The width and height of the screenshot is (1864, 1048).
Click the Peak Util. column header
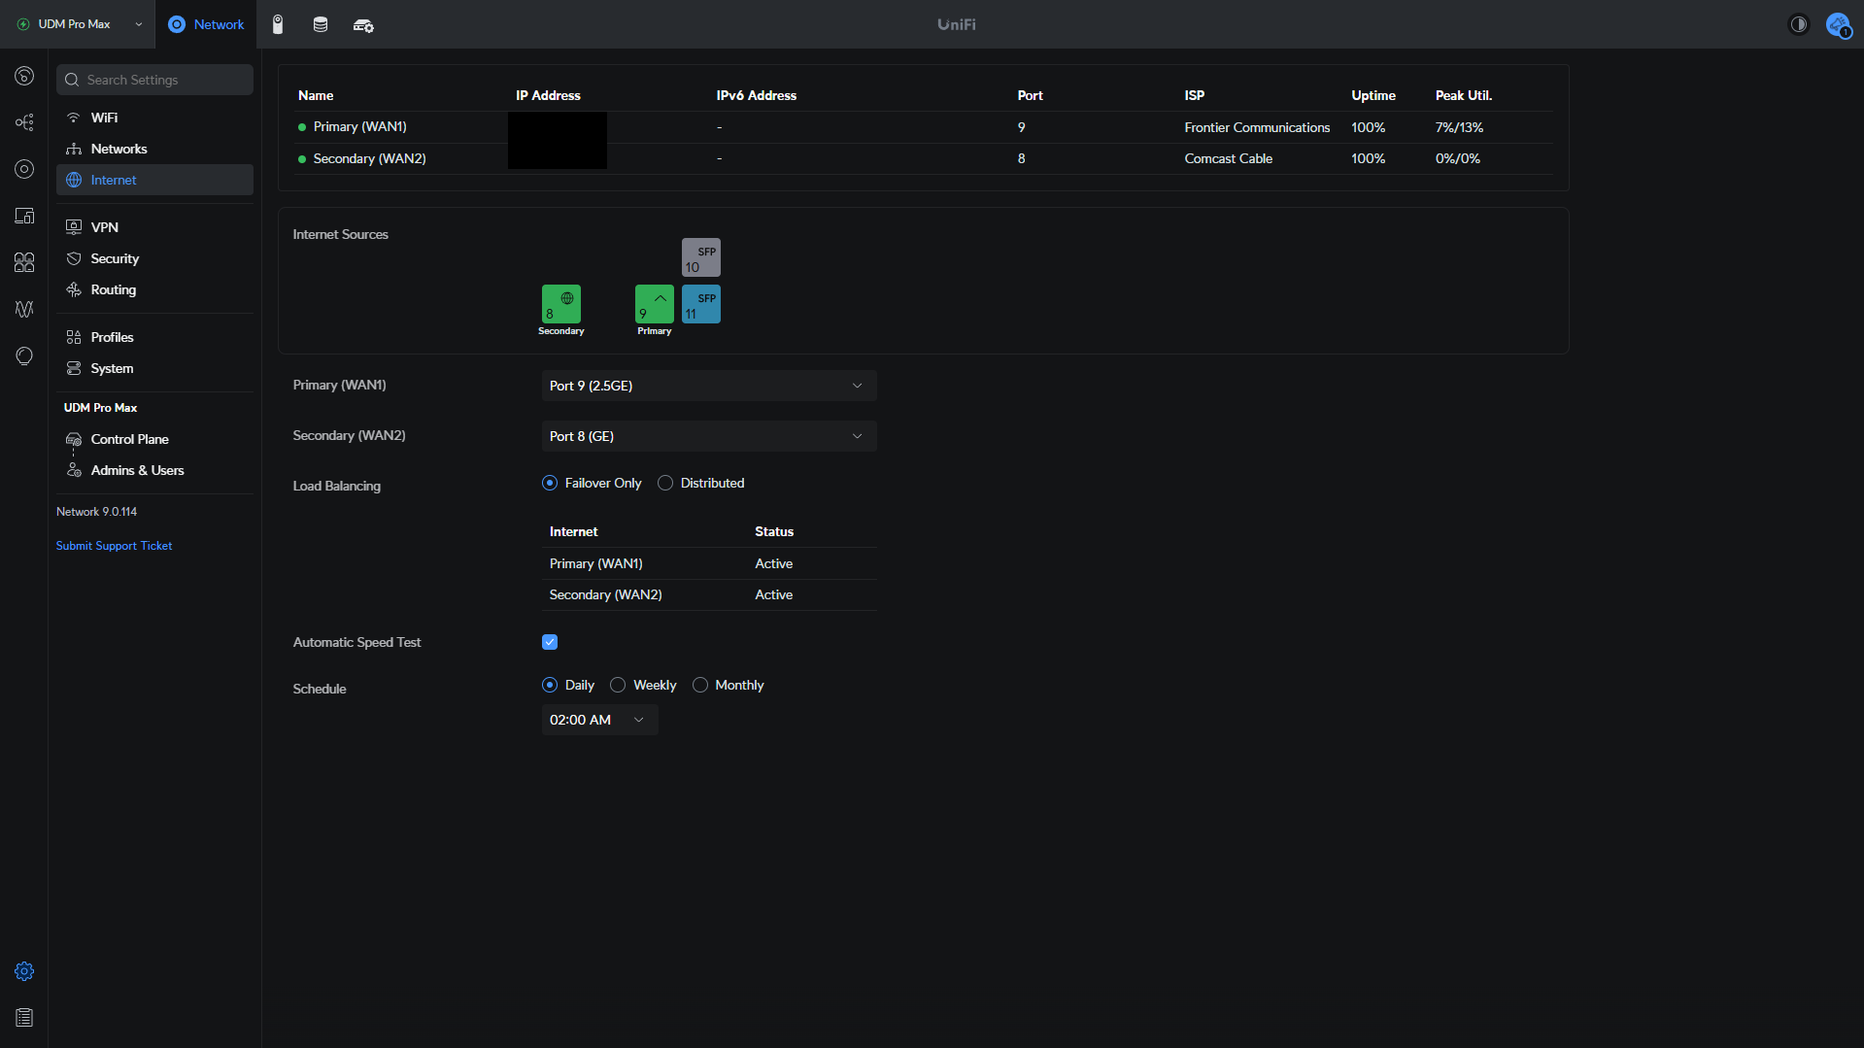click(1464, 95)
